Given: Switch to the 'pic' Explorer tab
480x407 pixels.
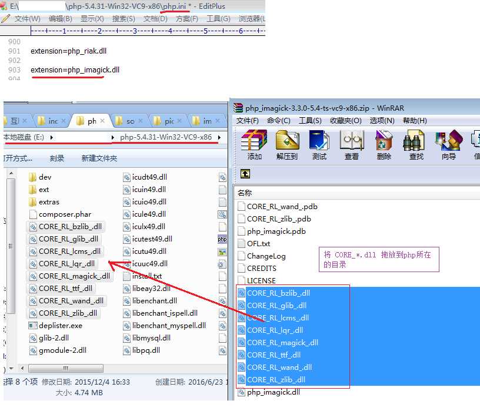Looking at the screenshot, I should point(166,121).
